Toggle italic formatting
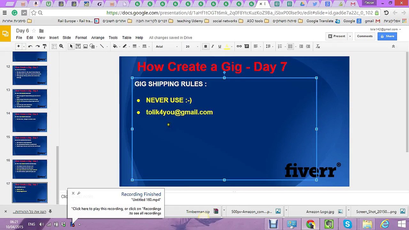Viewport: 409px width, 230px height. 212,46
